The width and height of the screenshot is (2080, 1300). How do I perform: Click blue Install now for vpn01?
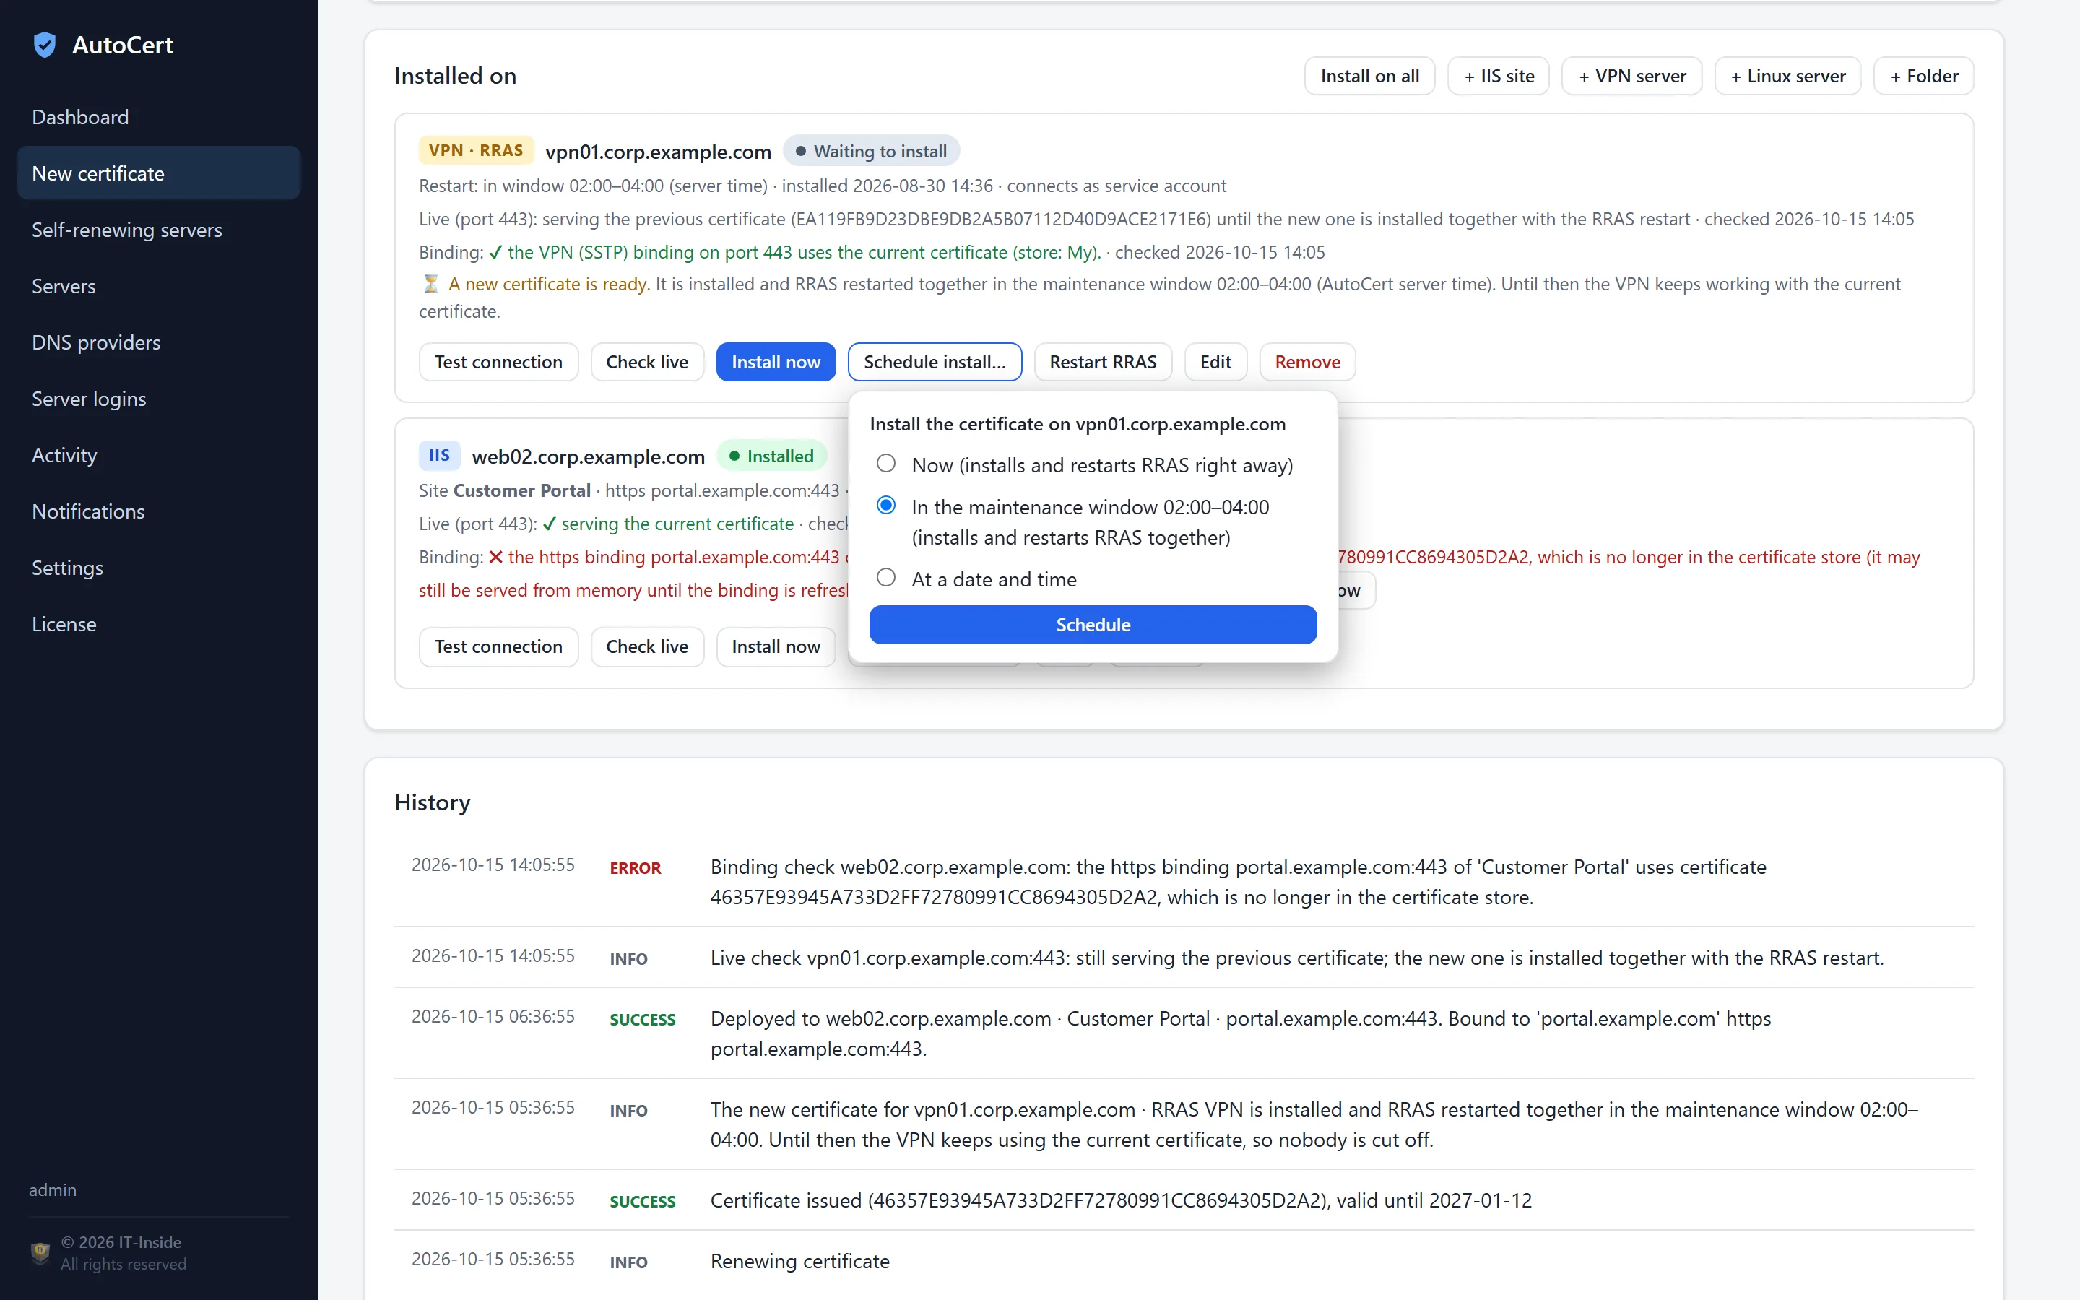click(776, 362)
